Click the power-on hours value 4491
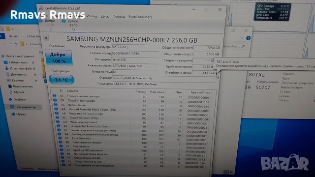The width and height of the screenshot is (315, 177). point(204,73)
